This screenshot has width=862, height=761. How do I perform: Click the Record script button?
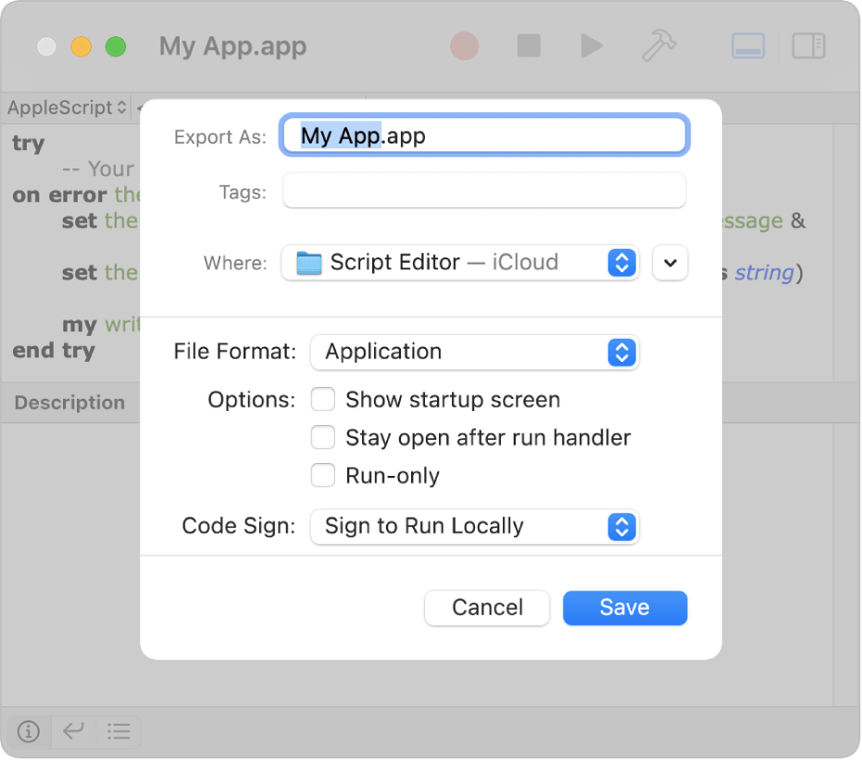point(464,45)
